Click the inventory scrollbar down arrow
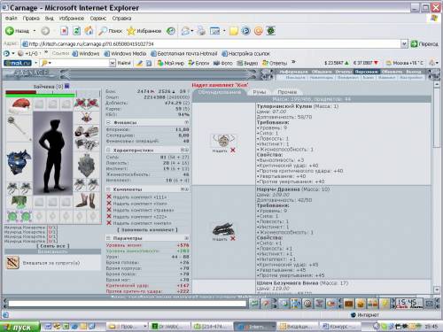This screenshot has width=443, height=332. pos(437,290)
